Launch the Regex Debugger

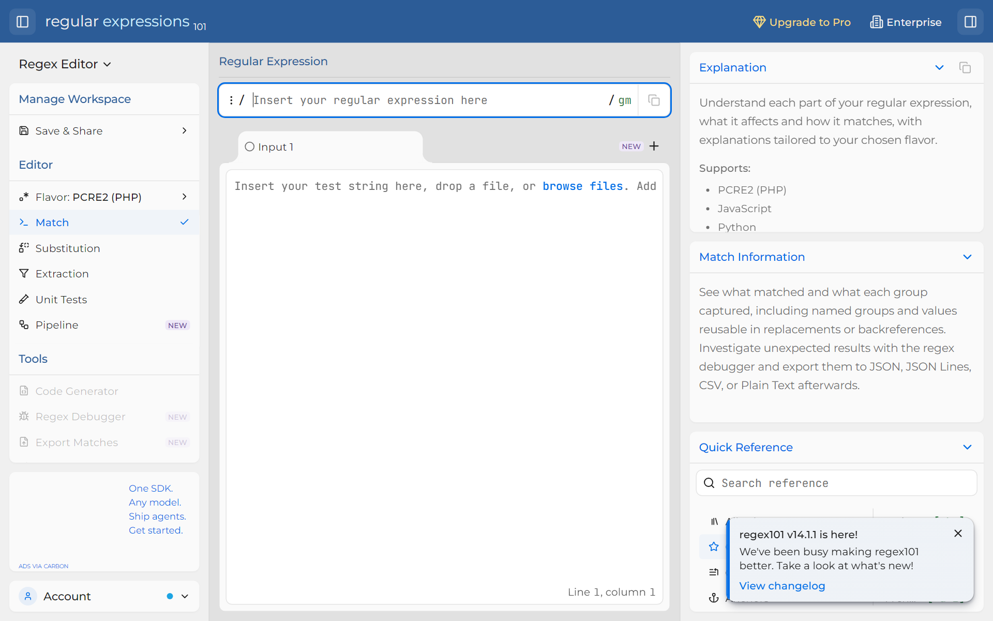104,417
